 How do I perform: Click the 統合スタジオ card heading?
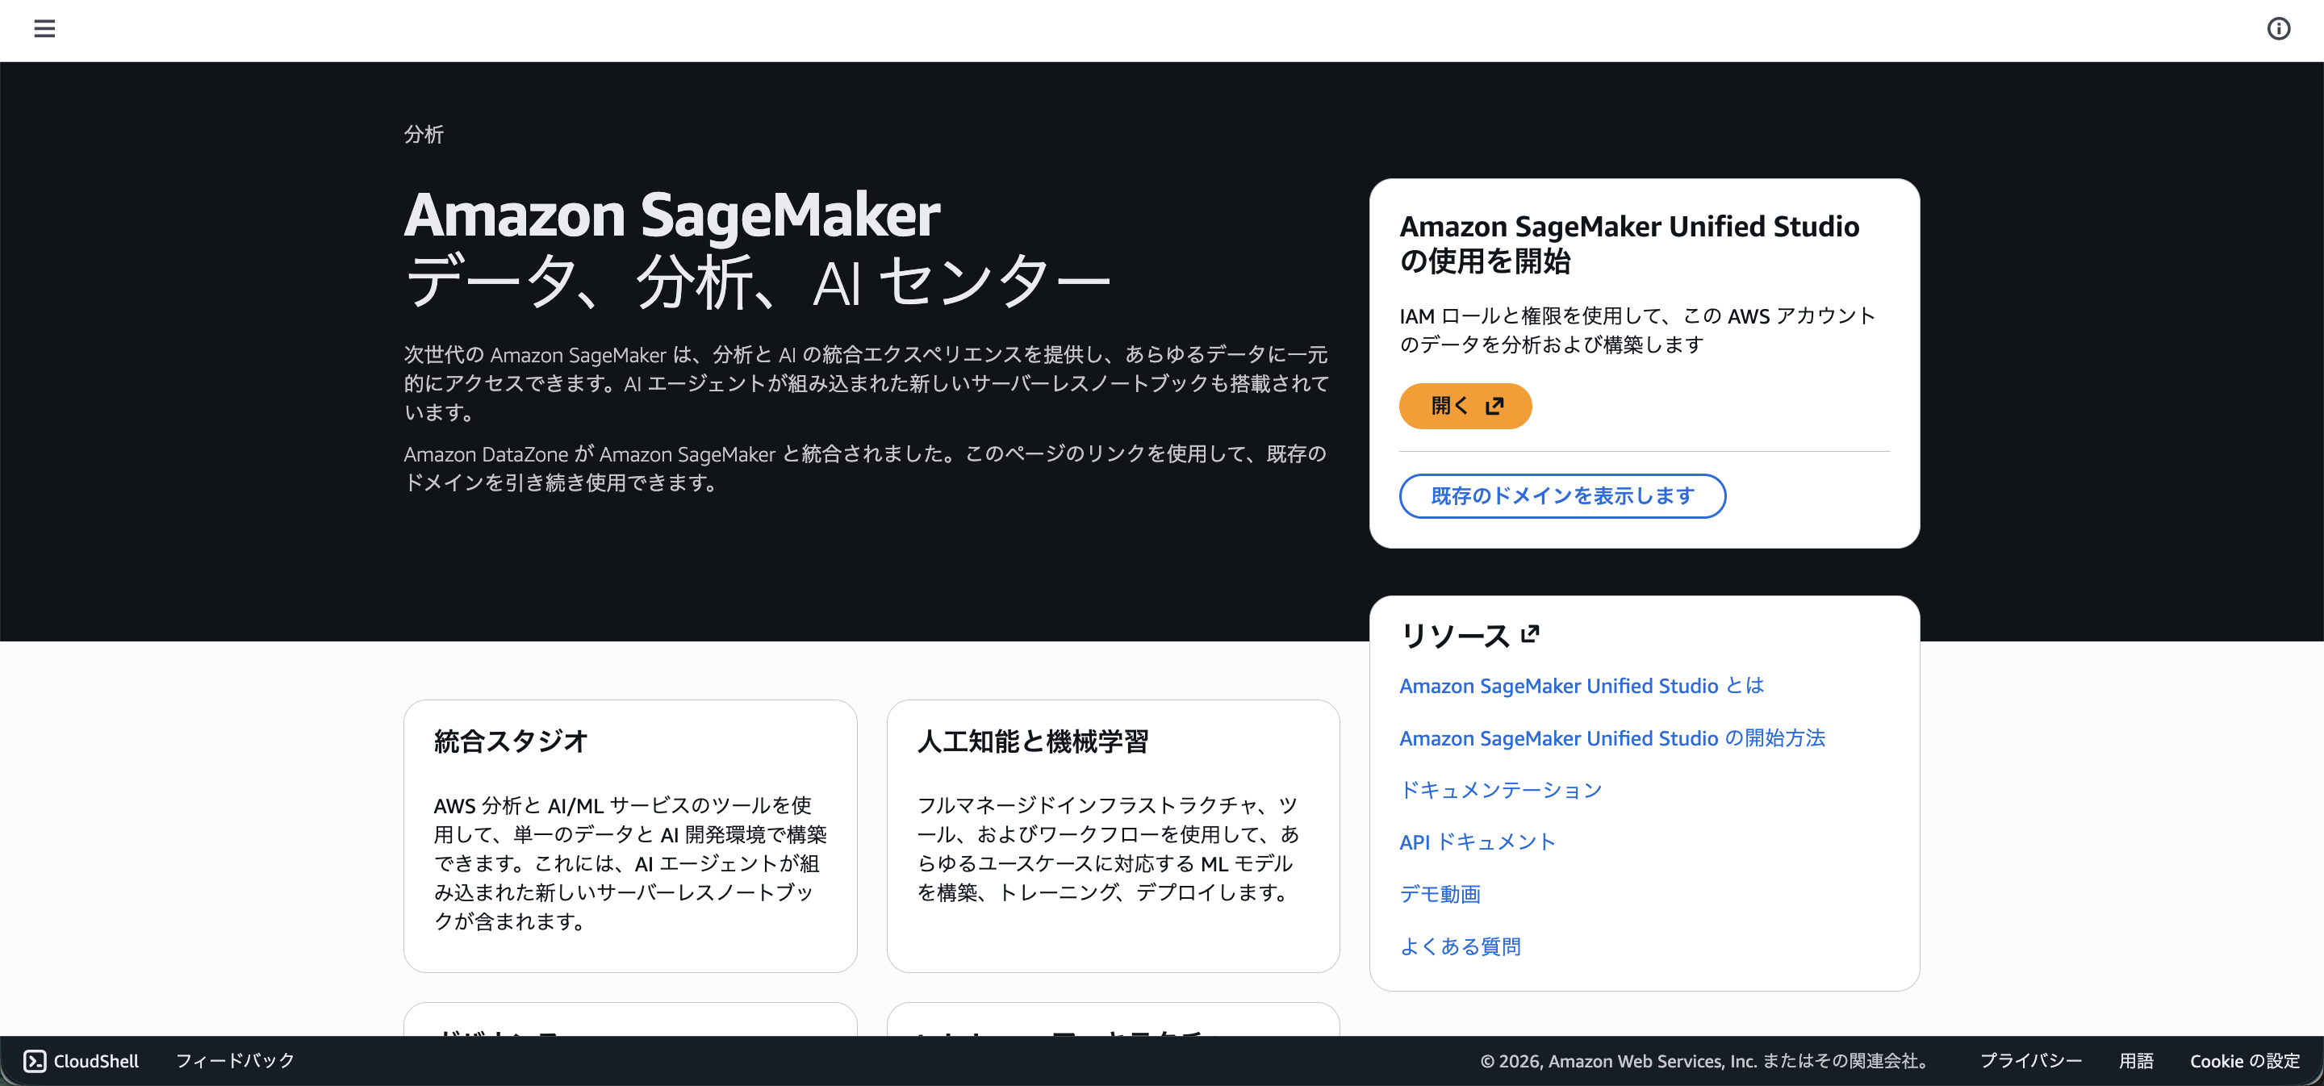(x=511, y=741)
